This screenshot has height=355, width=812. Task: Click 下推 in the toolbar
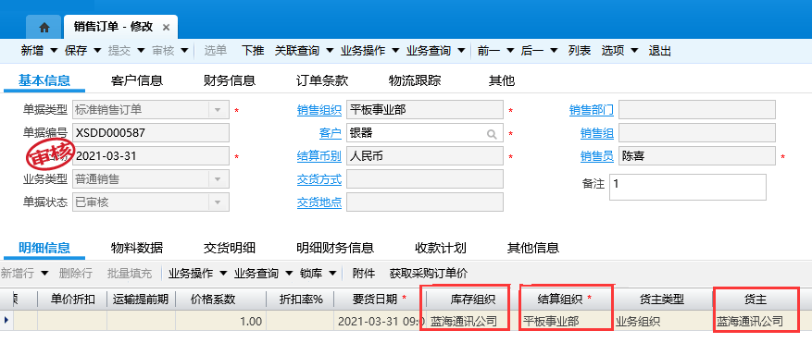[x=253, y=51]
